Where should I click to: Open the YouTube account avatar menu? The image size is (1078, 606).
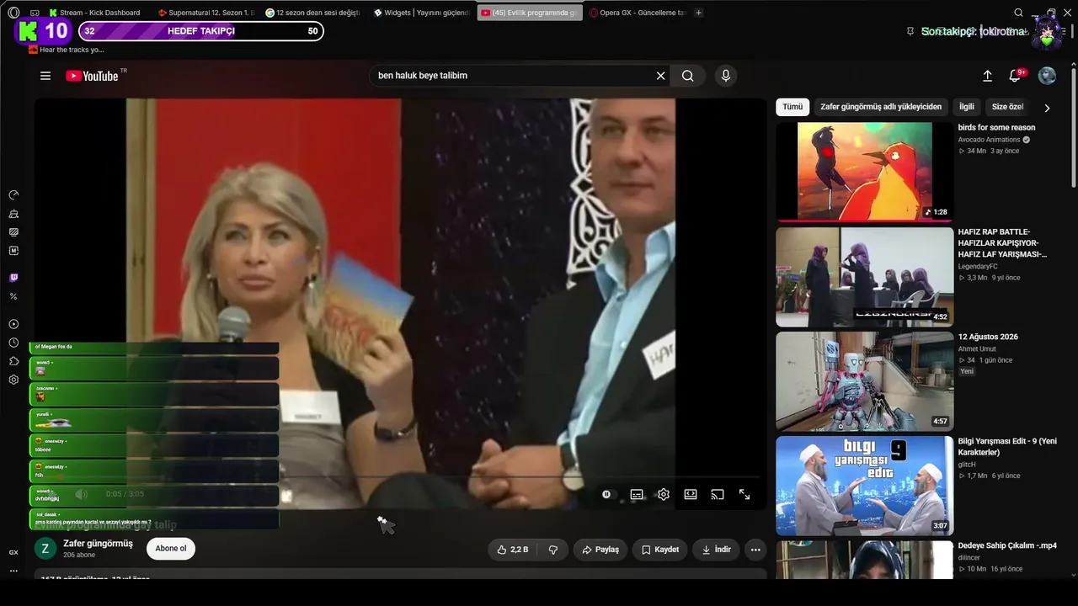tap(1047, 76)
